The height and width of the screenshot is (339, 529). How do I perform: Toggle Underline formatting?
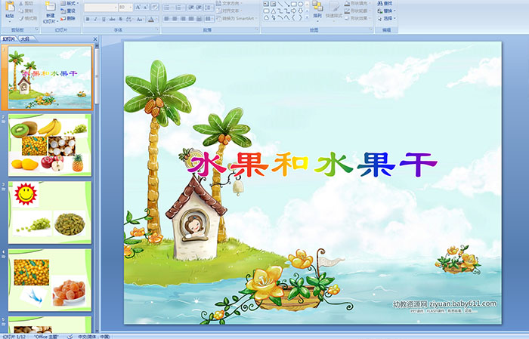104,19
